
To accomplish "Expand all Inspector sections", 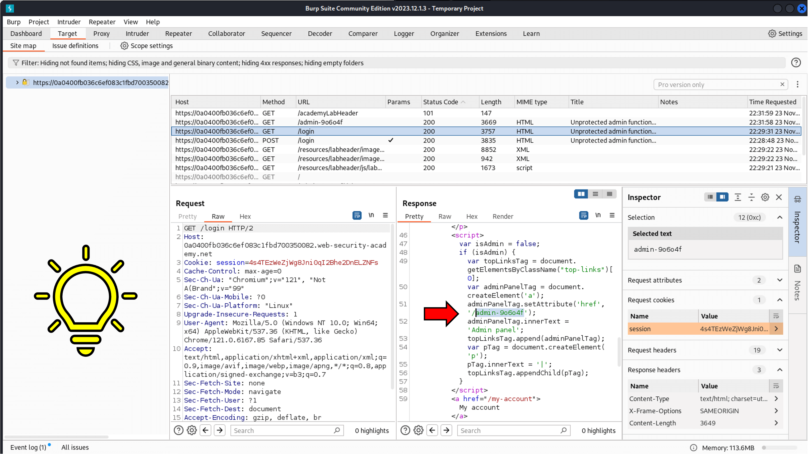I will coord(738,197).
